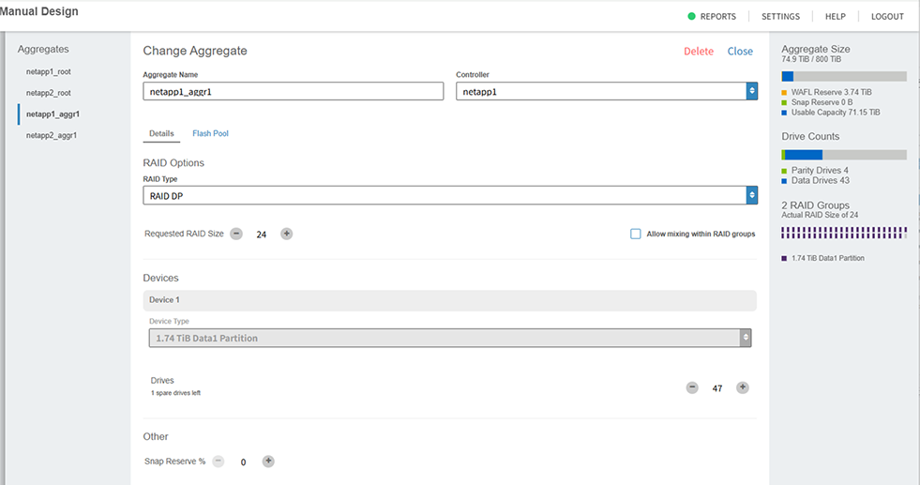Image resolution: width=920 pixels, height=485 pixels.
Task: Click the Device 1 header bar
Action: click(x=450, y=299)
